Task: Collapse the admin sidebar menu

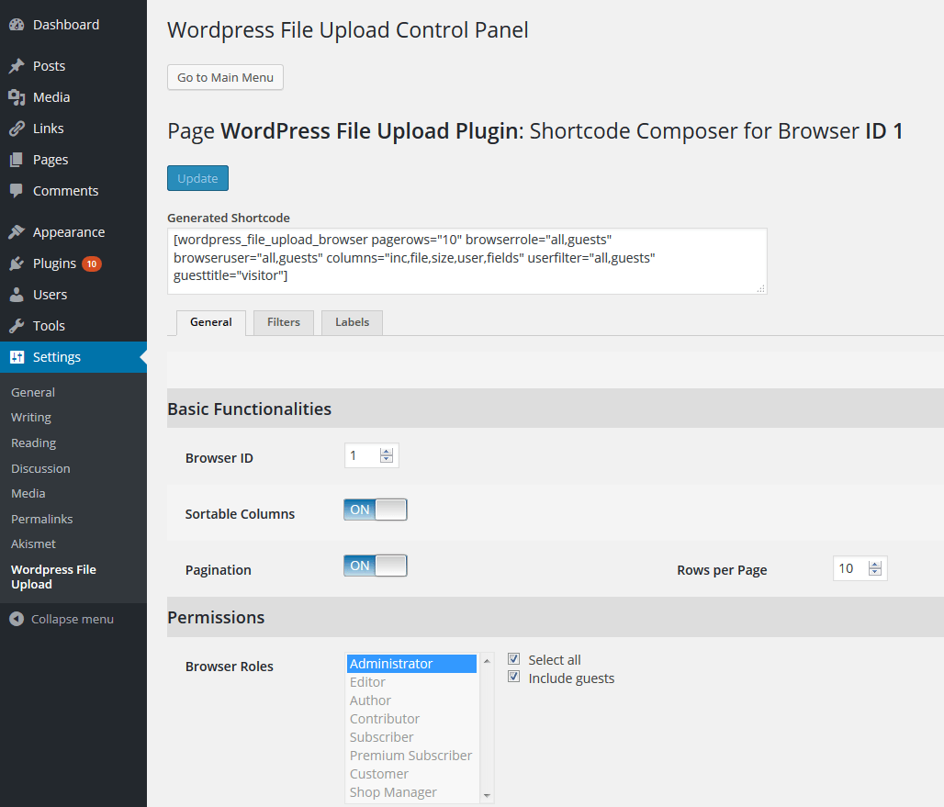Action: pyautogui.click(x=59, y=619)
